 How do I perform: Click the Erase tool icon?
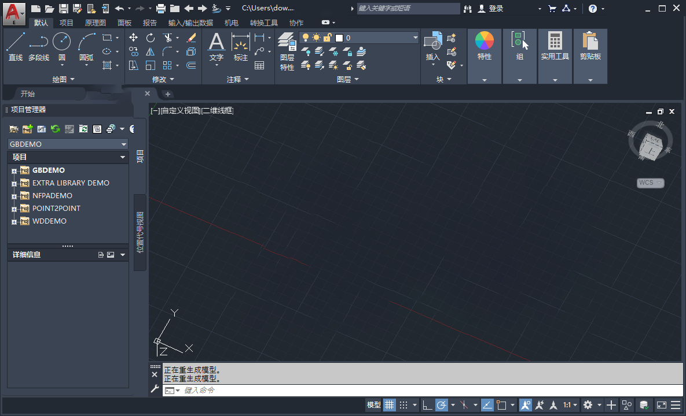pyautogui.click(x=191, y=38)
